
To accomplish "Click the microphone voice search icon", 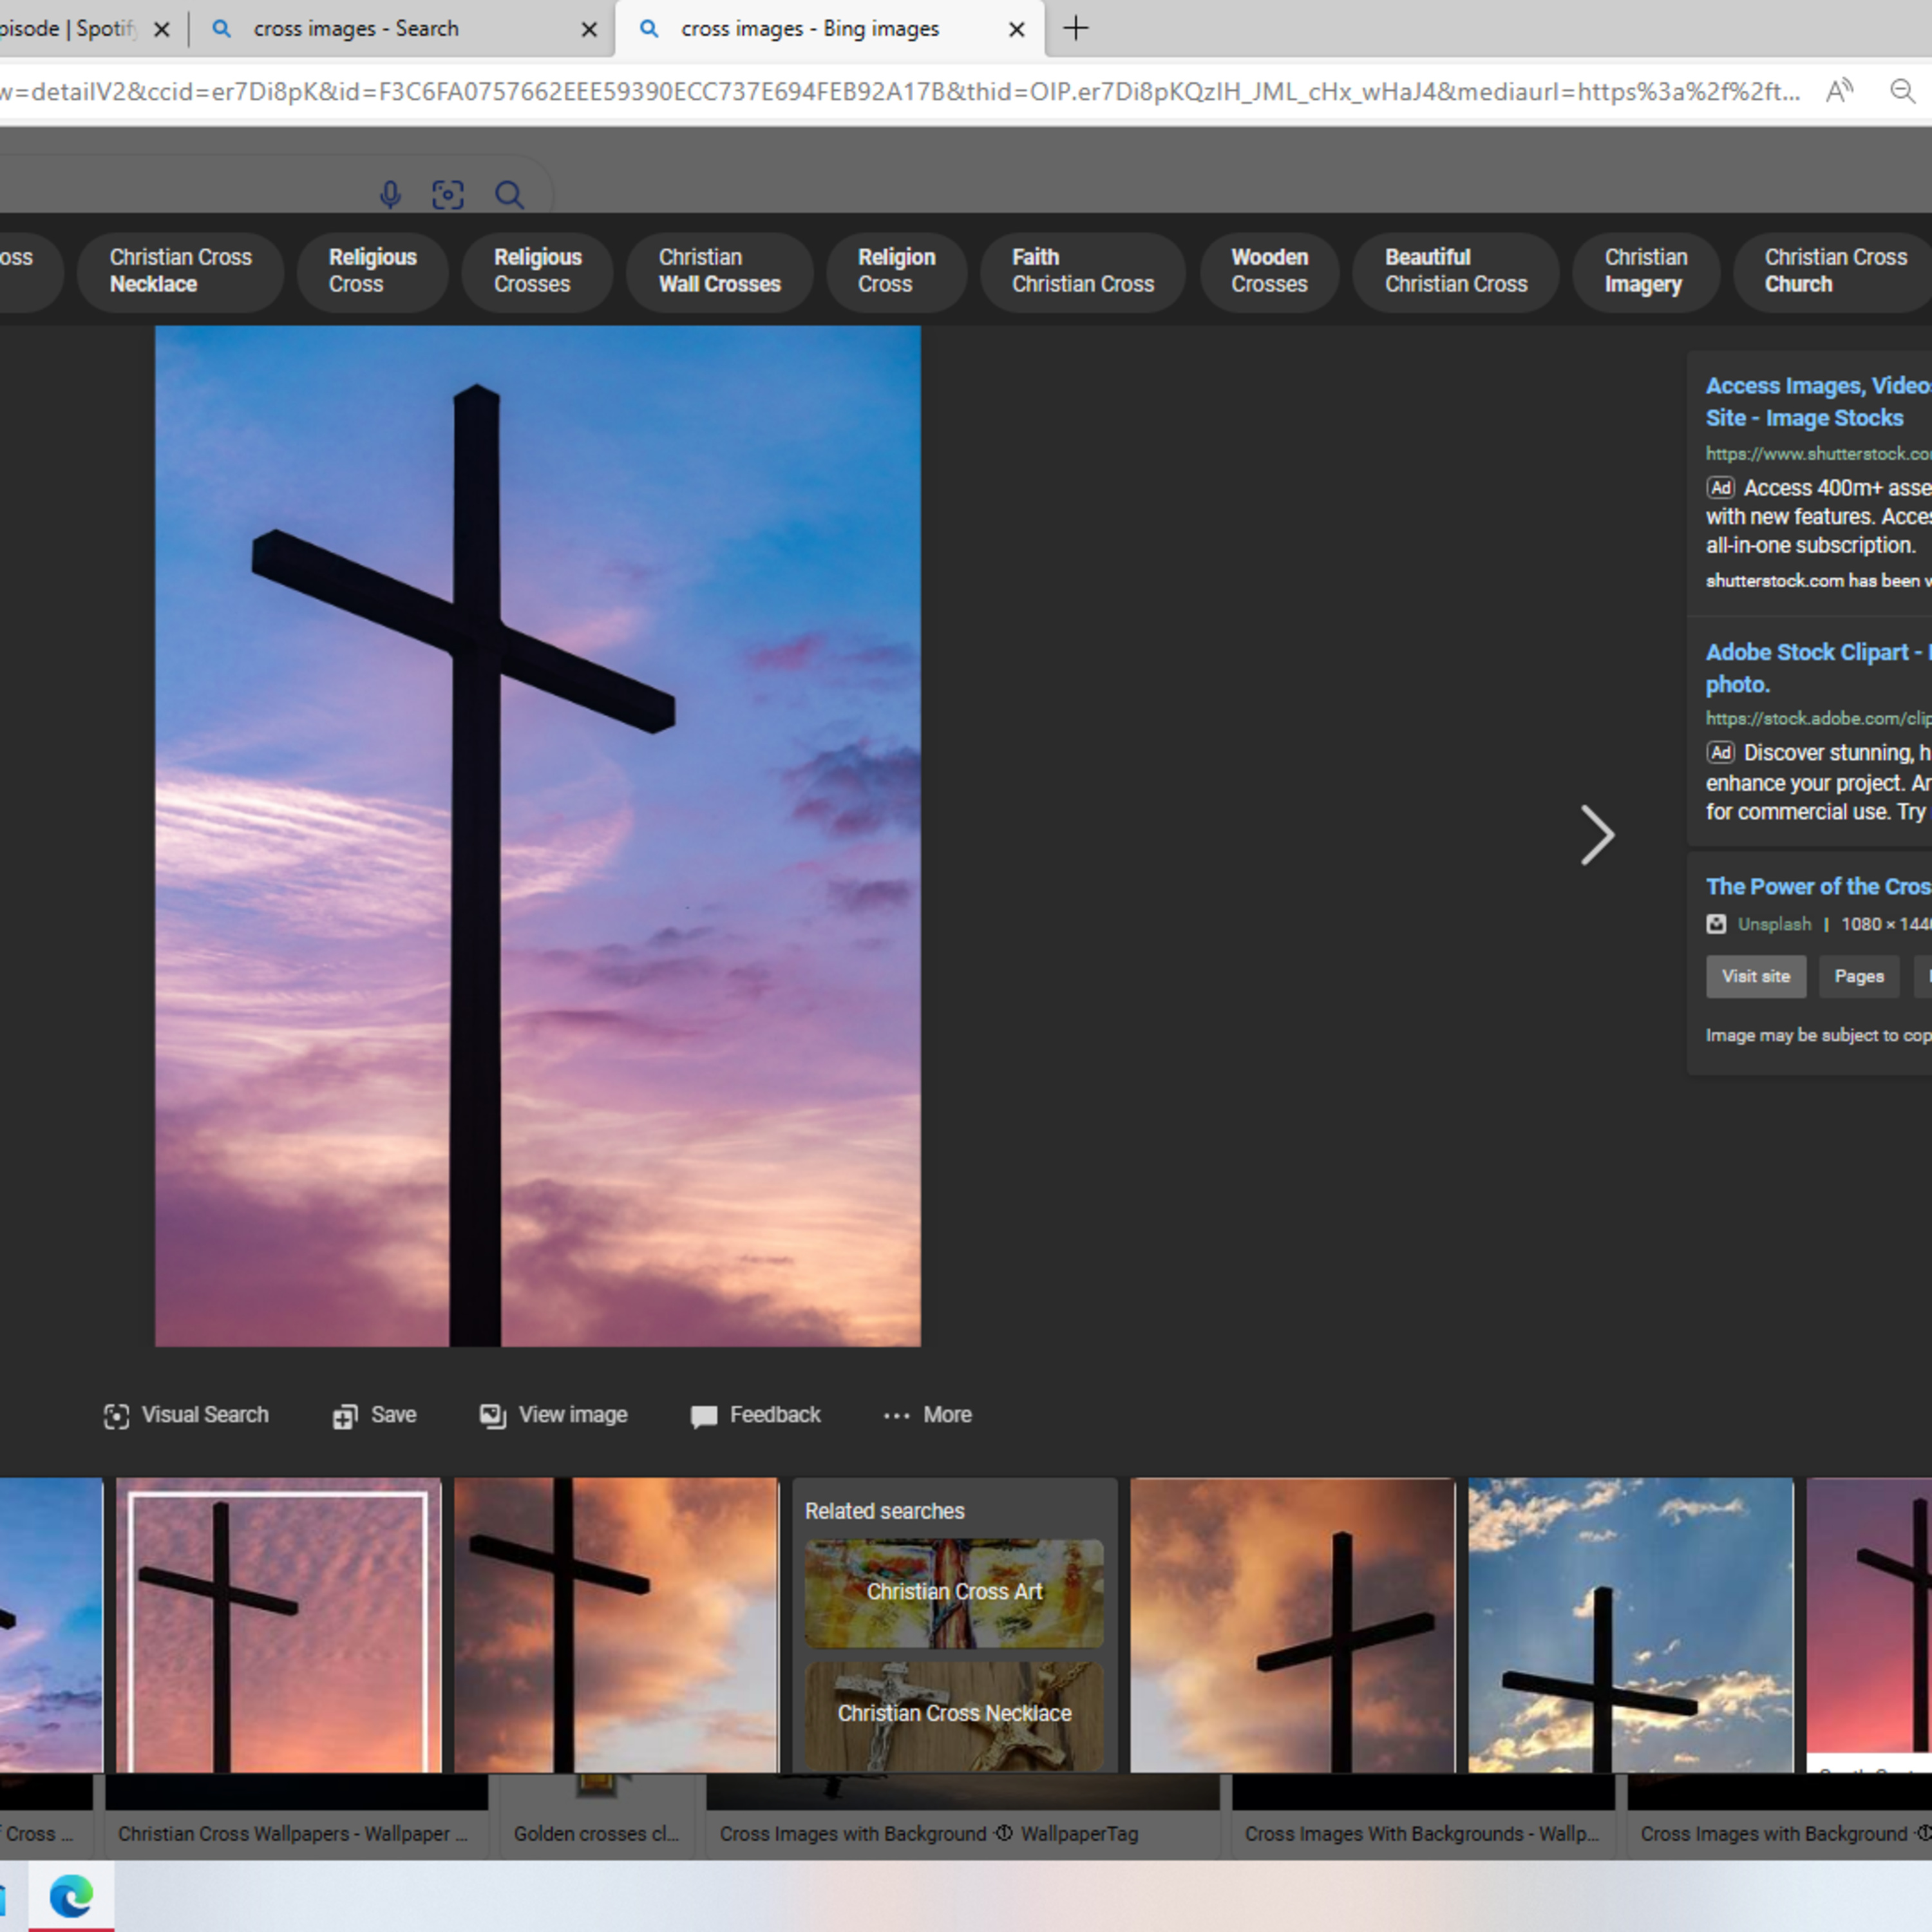I will [390, 194].
